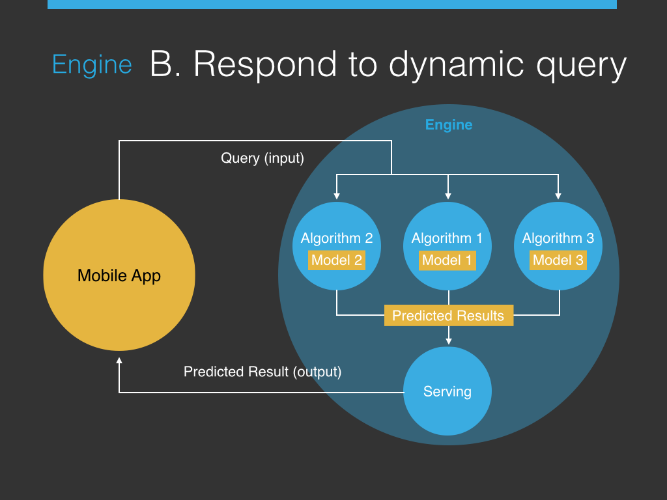
Task: Click the blue bar at slide top
Action: (x=332, y=4)
